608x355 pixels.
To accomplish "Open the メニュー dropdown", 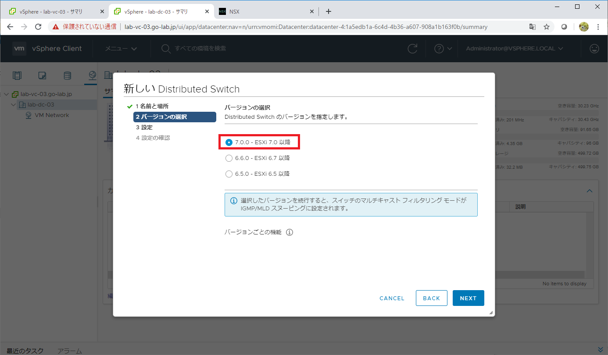I will coord(121,49).
